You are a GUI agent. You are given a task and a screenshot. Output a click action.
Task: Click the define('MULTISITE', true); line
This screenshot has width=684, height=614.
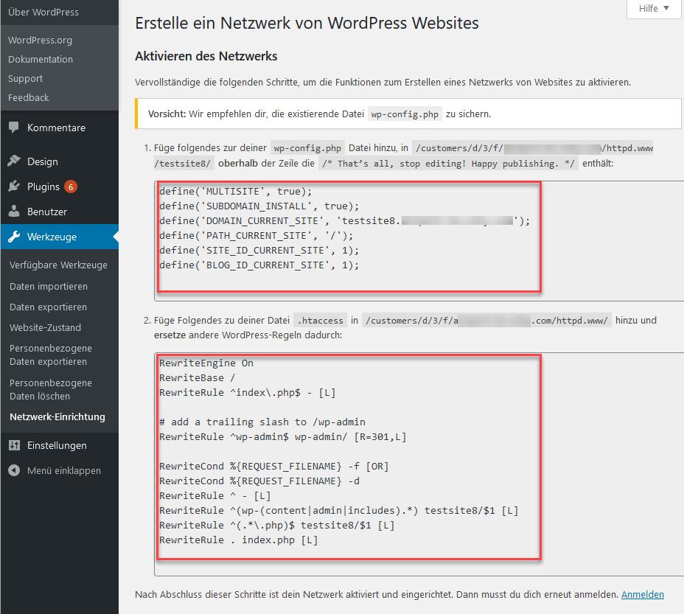(x=236, y=191)
